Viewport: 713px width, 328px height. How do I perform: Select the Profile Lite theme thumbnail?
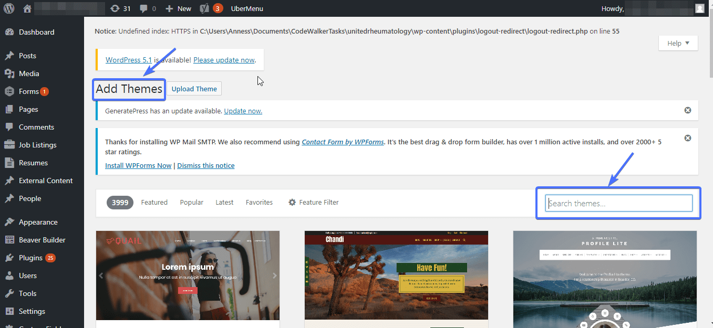pyautogui.click(x=605, y=278)
